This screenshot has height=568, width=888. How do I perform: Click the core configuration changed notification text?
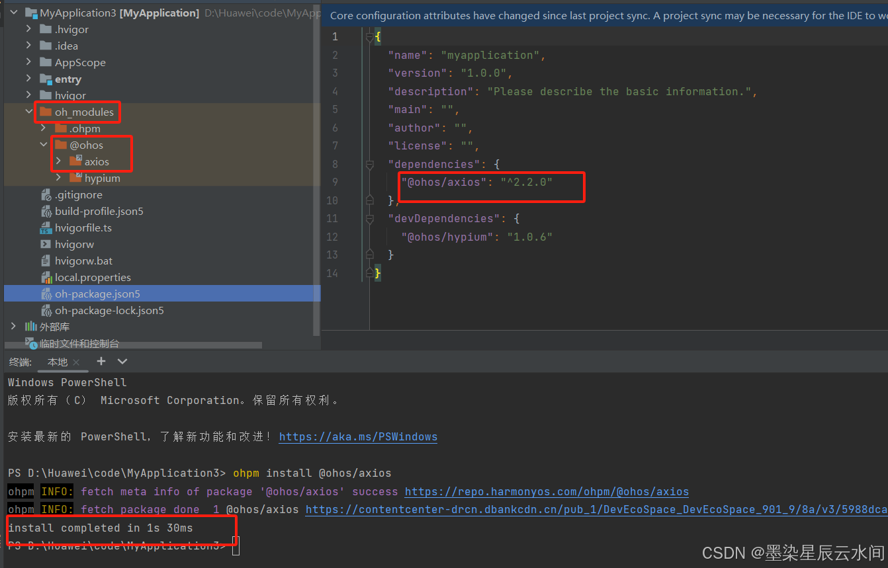[609, 16]
